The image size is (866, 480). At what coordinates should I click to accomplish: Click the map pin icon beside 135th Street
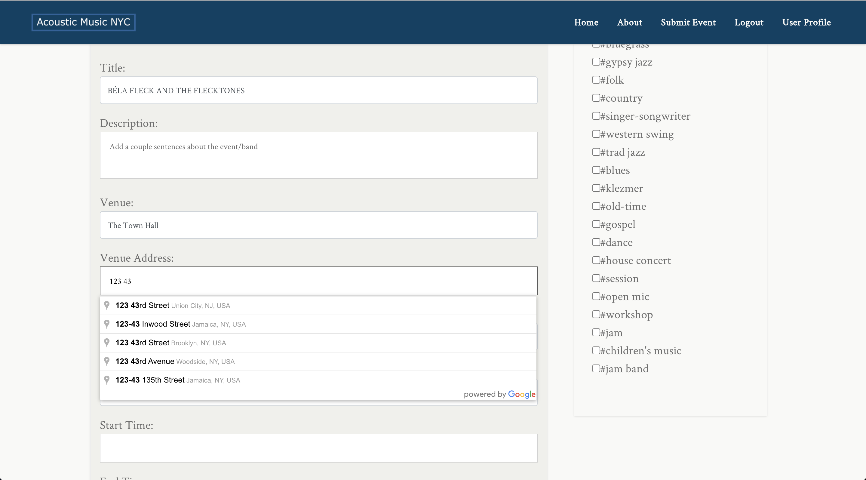click(106, 380)
